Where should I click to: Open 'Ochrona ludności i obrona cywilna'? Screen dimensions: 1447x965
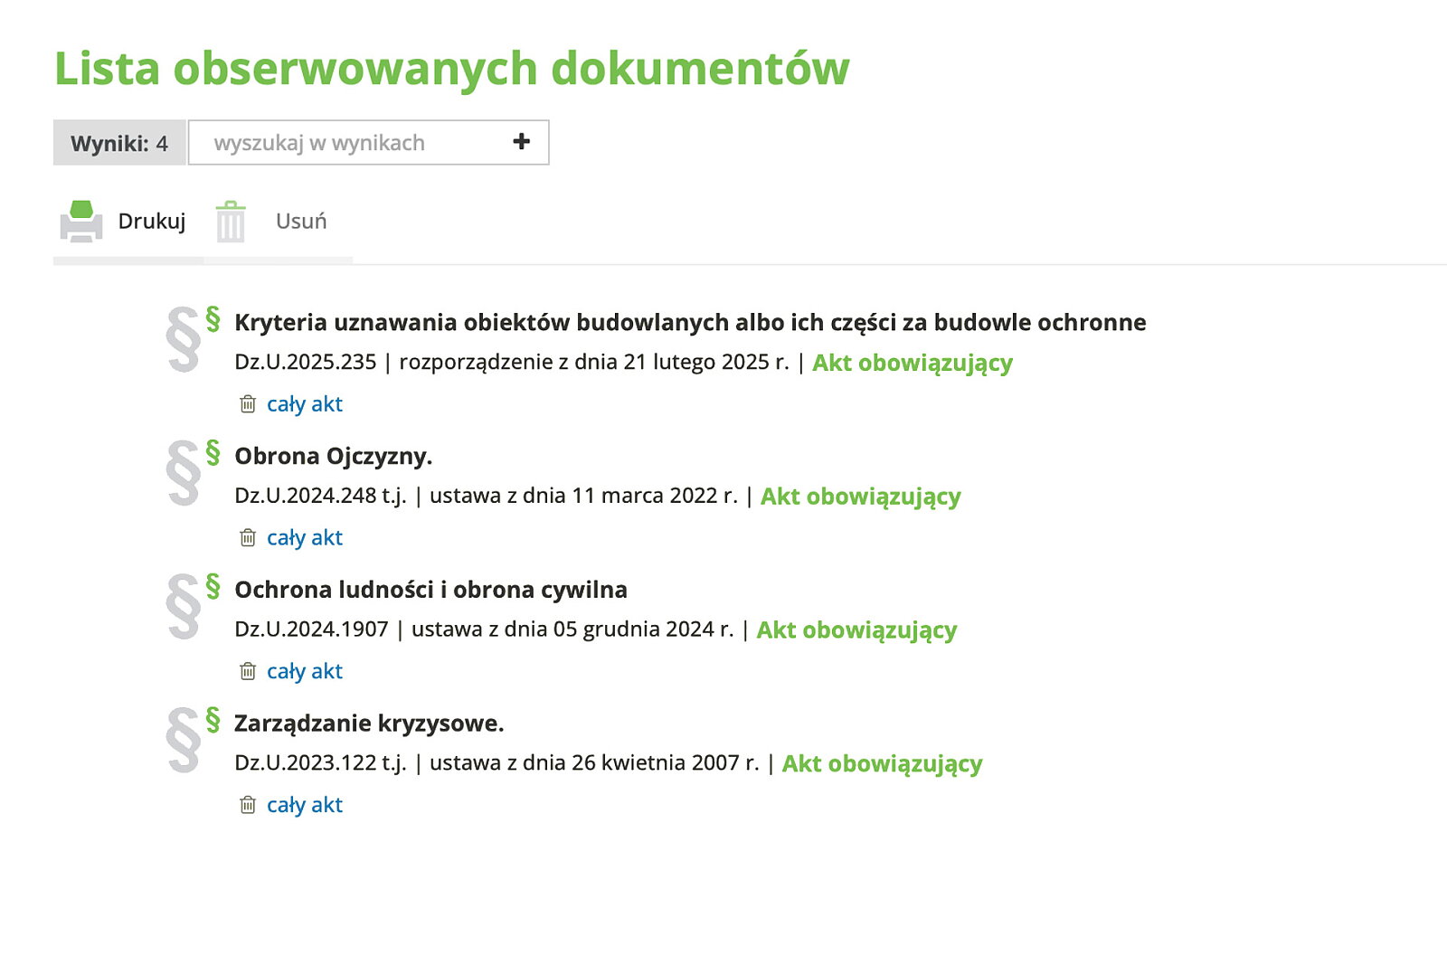click(430, 590)
